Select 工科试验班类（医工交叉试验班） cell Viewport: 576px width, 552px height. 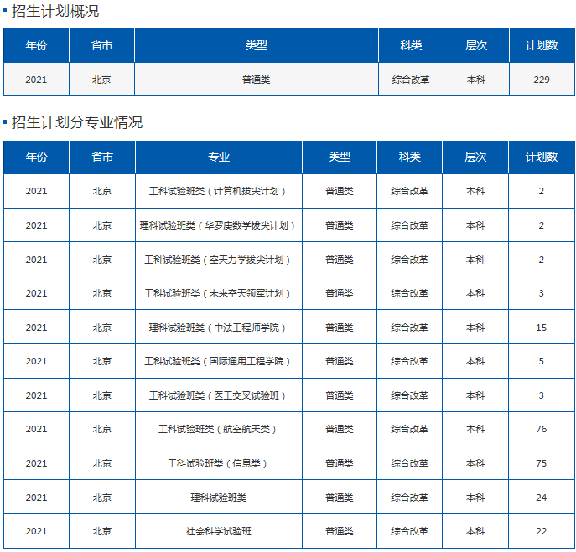point(219,395)
